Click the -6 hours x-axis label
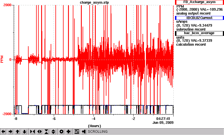The width and height of the screenshot is (224, 135). (x=53, y=119)
